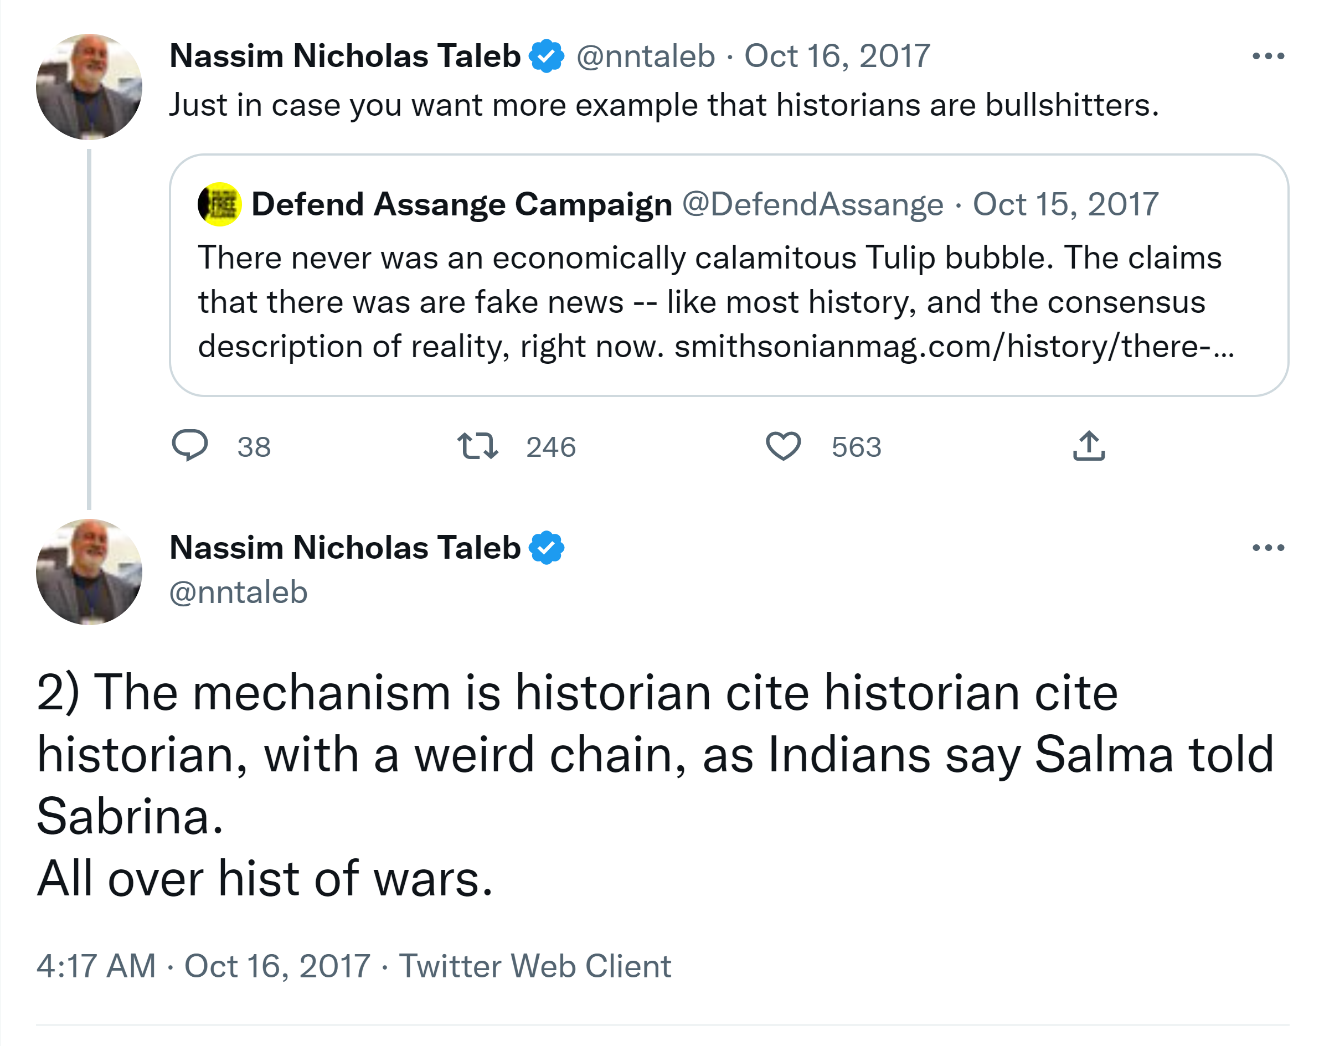Click the Oct 15, 2017 quoted tweet date
Viewport: 1319px width, 1046px height.
coord(1066,204)
